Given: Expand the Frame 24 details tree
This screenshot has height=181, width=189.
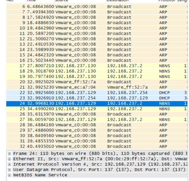Looking at the screenshot, I should (x=9, y=154).
